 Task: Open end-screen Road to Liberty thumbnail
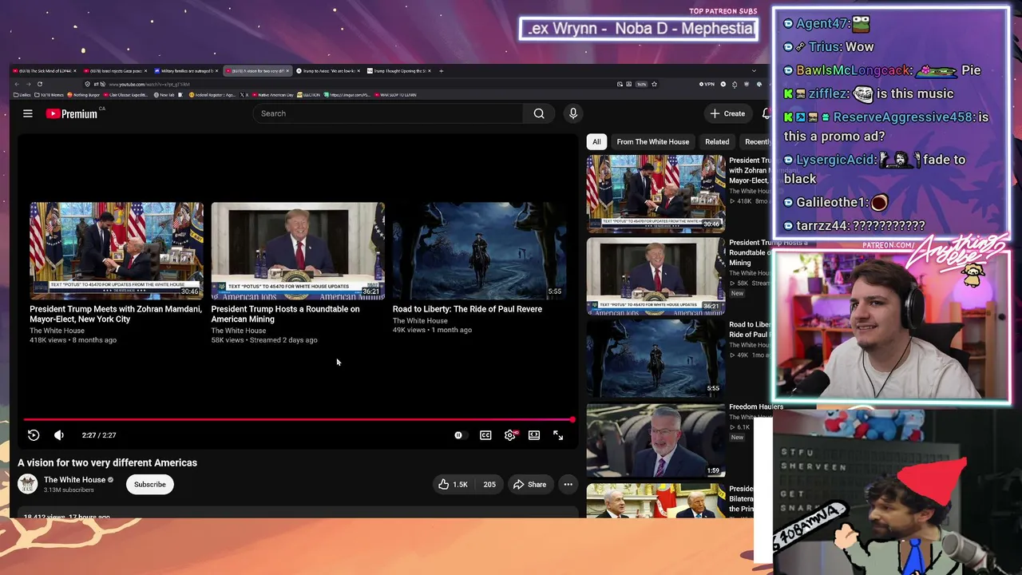[x=479, y=251]
